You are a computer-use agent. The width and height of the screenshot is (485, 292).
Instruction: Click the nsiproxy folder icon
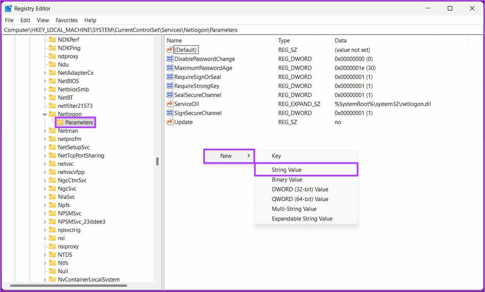(52, 246)
